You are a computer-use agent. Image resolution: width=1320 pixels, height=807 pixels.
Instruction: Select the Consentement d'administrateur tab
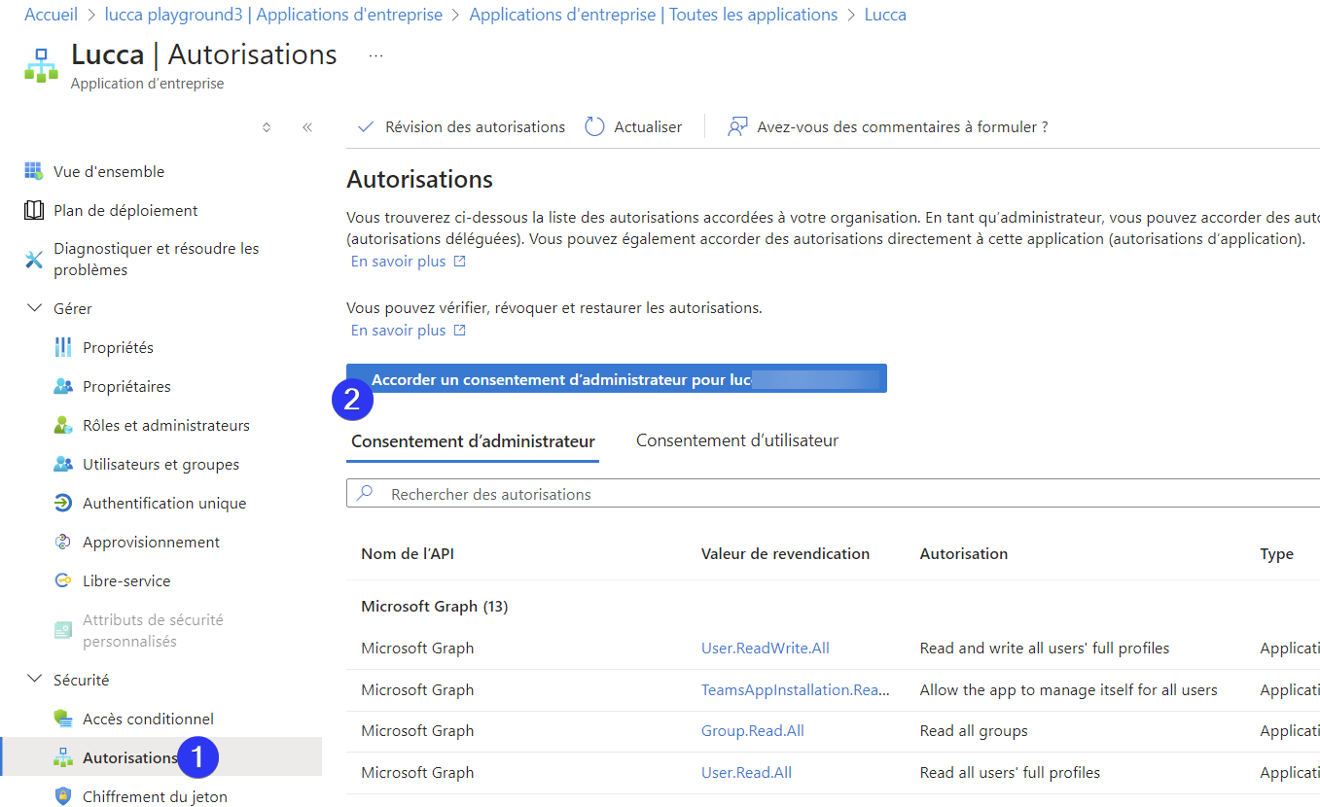click(473, 441)
